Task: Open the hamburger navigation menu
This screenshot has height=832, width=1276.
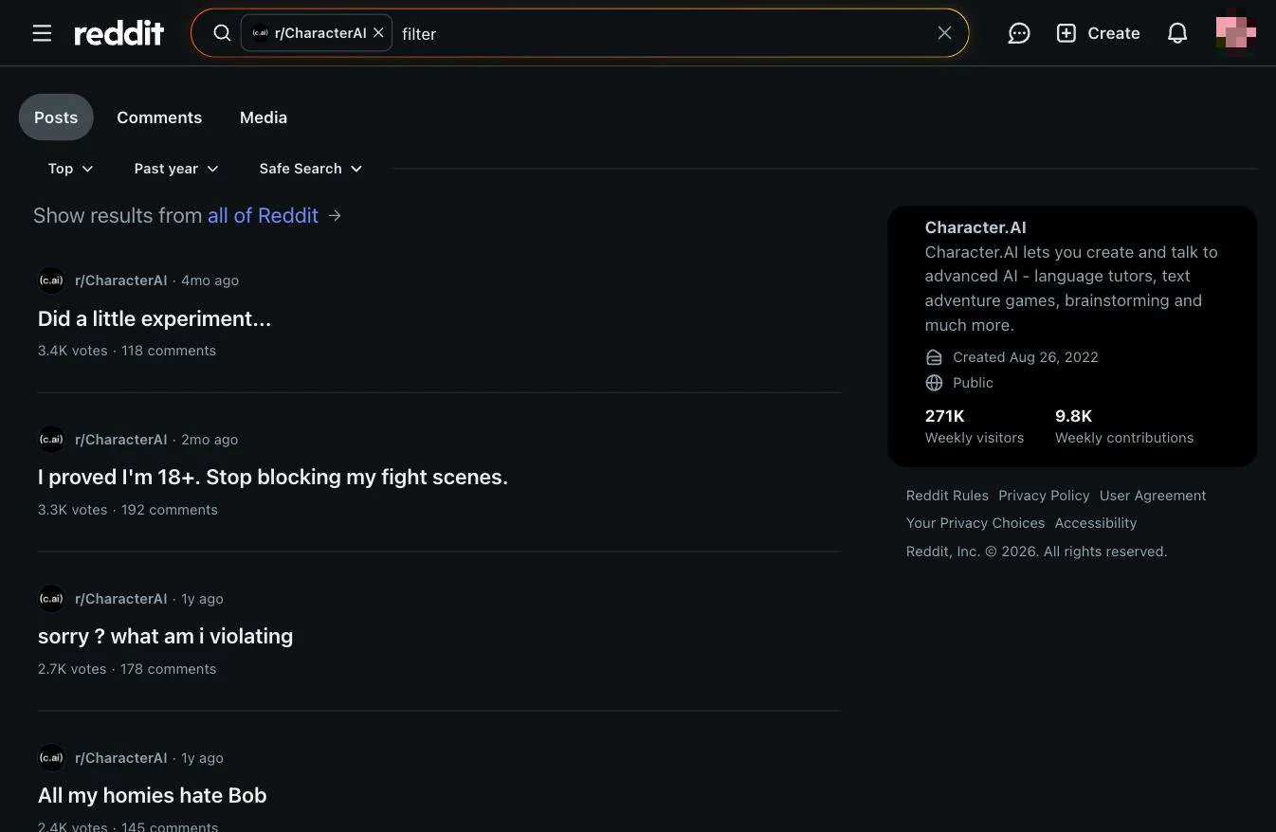Action: (42, 33)
